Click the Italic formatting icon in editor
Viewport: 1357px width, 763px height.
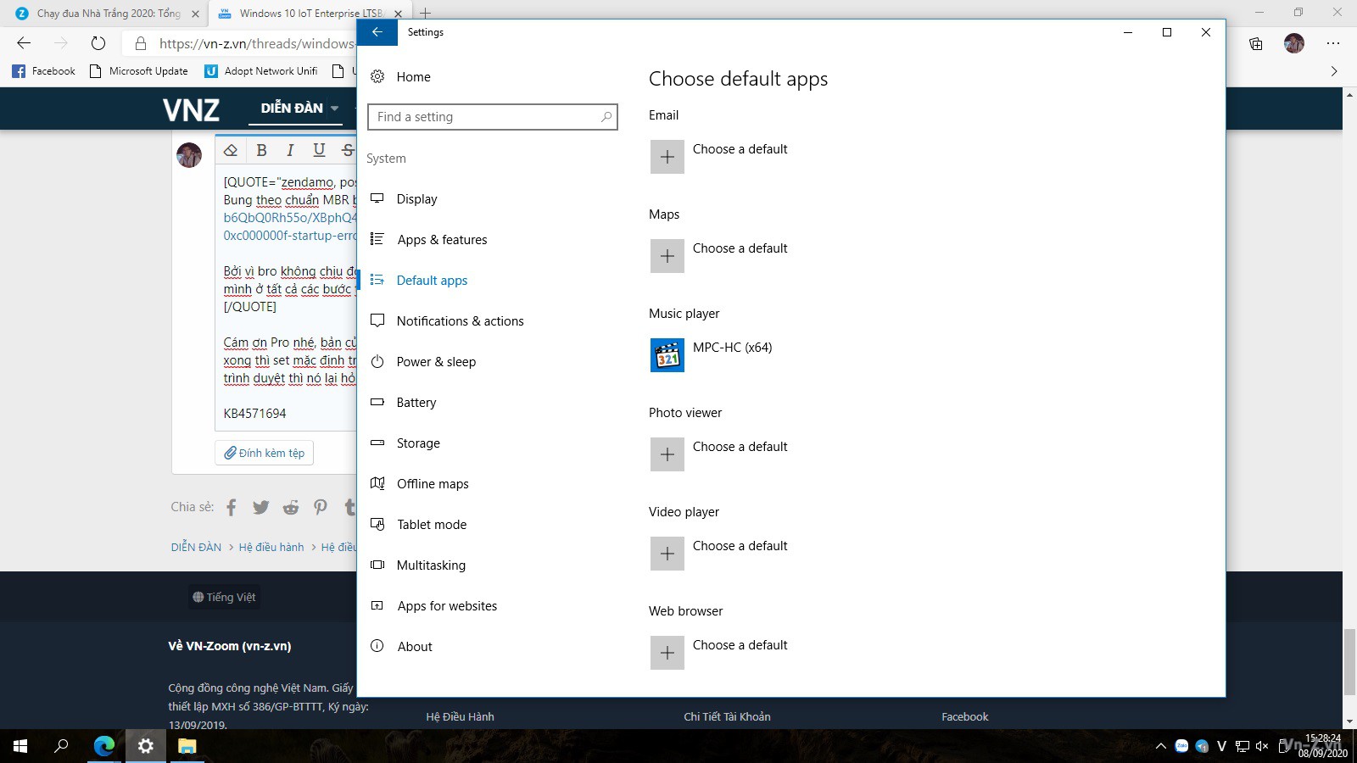290,150
